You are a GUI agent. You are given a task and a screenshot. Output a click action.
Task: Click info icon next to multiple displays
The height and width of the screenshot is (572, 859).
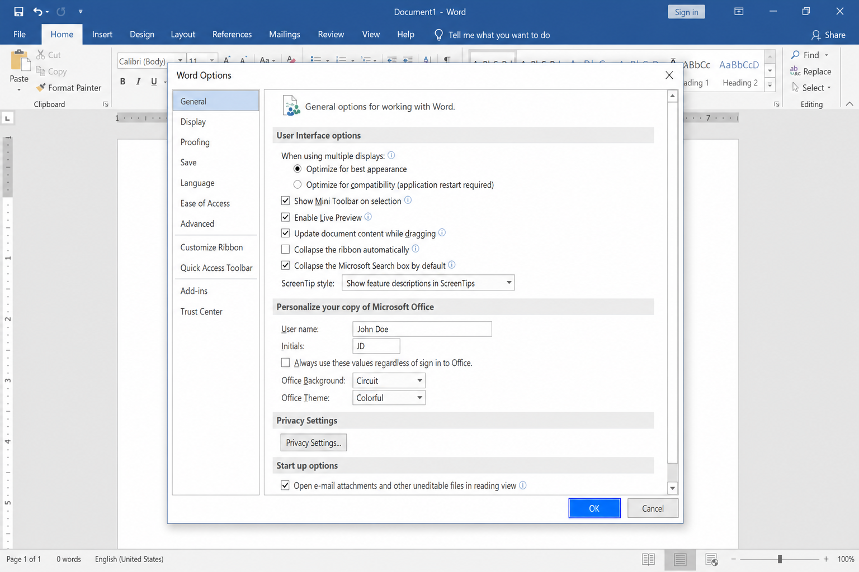pos(391,155)
